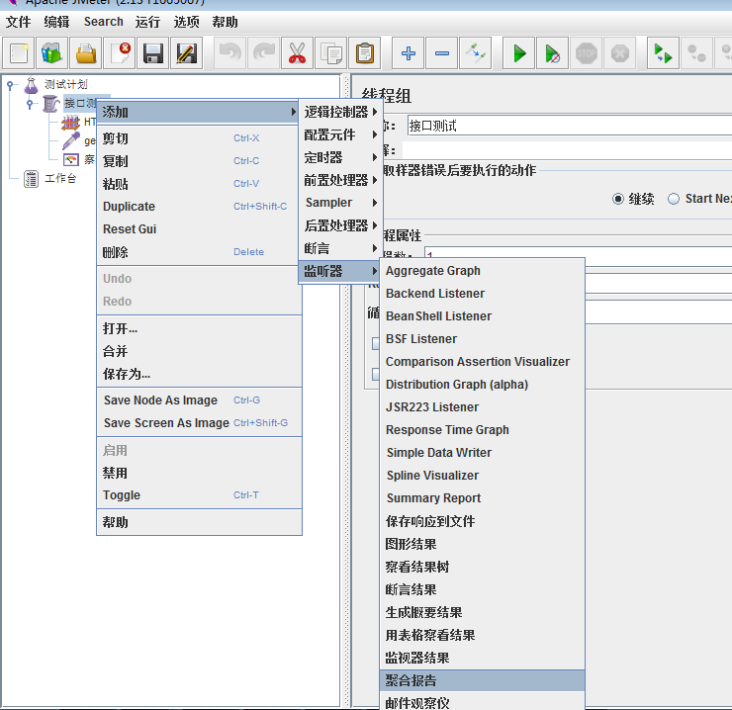The height and width of the screenshot is (710, 732).
Task: Select the 继续 radio button
Action: pos(618,199)
